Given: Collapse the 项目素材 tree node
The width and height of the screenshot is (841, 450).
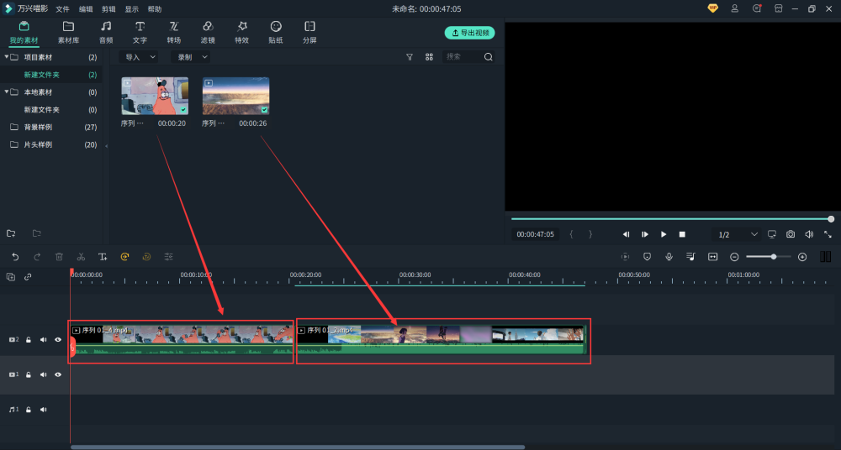Looking at the screenshot, I should point(7,57).
